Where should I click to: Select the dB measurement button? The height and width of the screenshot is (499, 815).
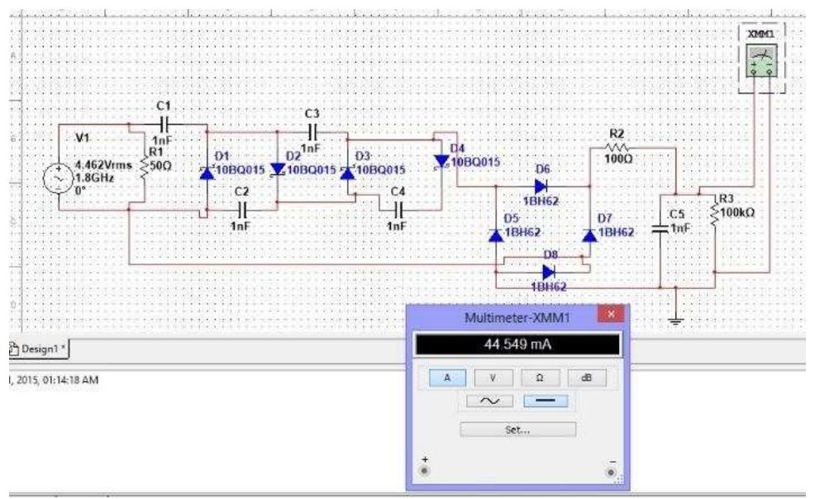[x=588, y=377]
